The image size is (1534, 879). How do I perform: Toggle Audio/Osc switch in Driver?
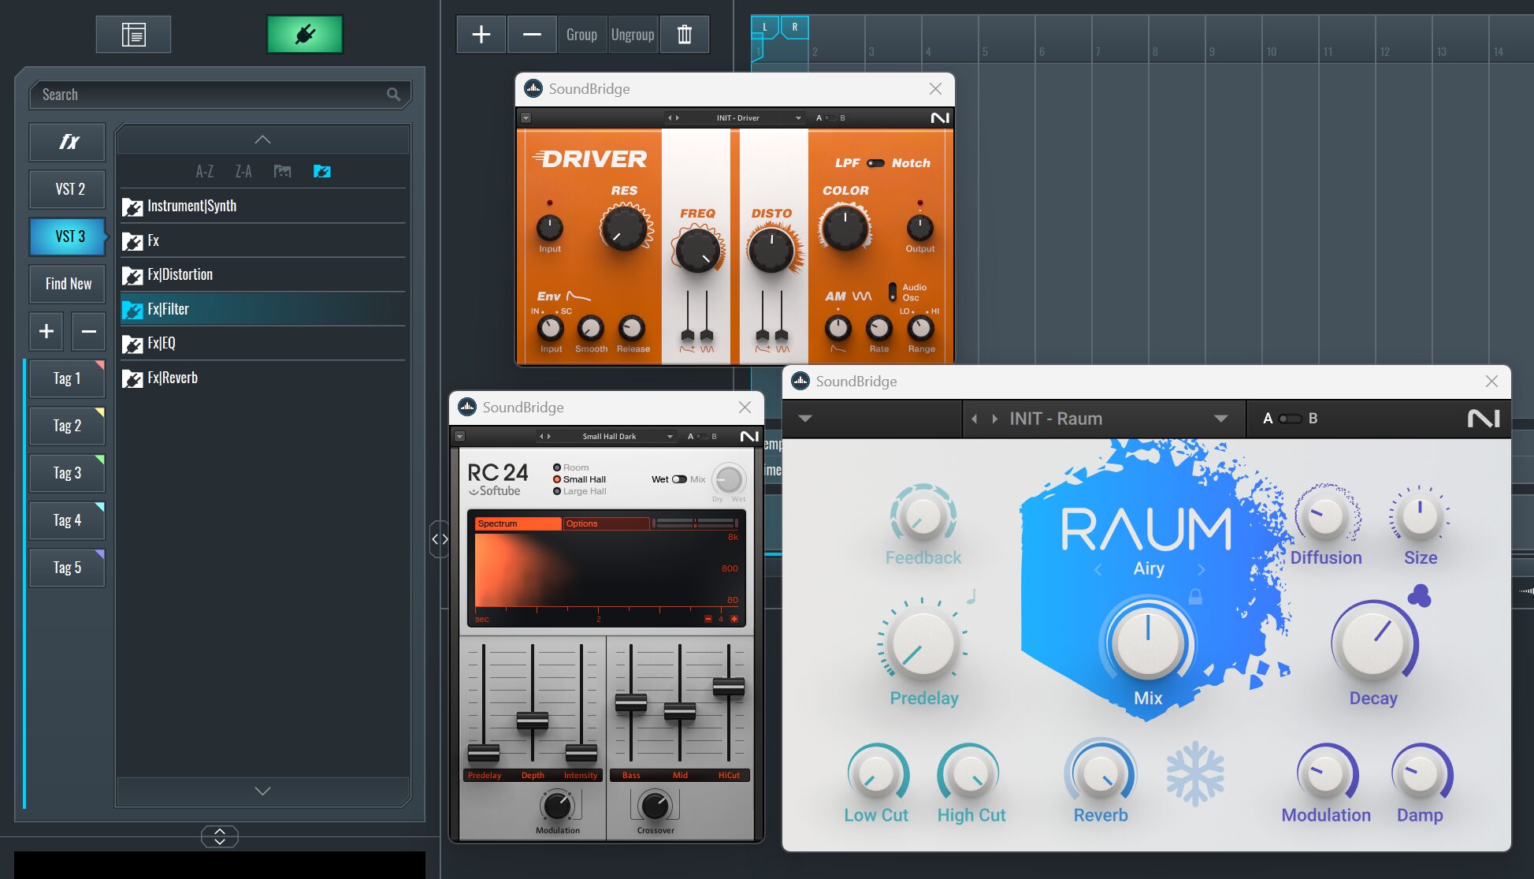[893, 292]
